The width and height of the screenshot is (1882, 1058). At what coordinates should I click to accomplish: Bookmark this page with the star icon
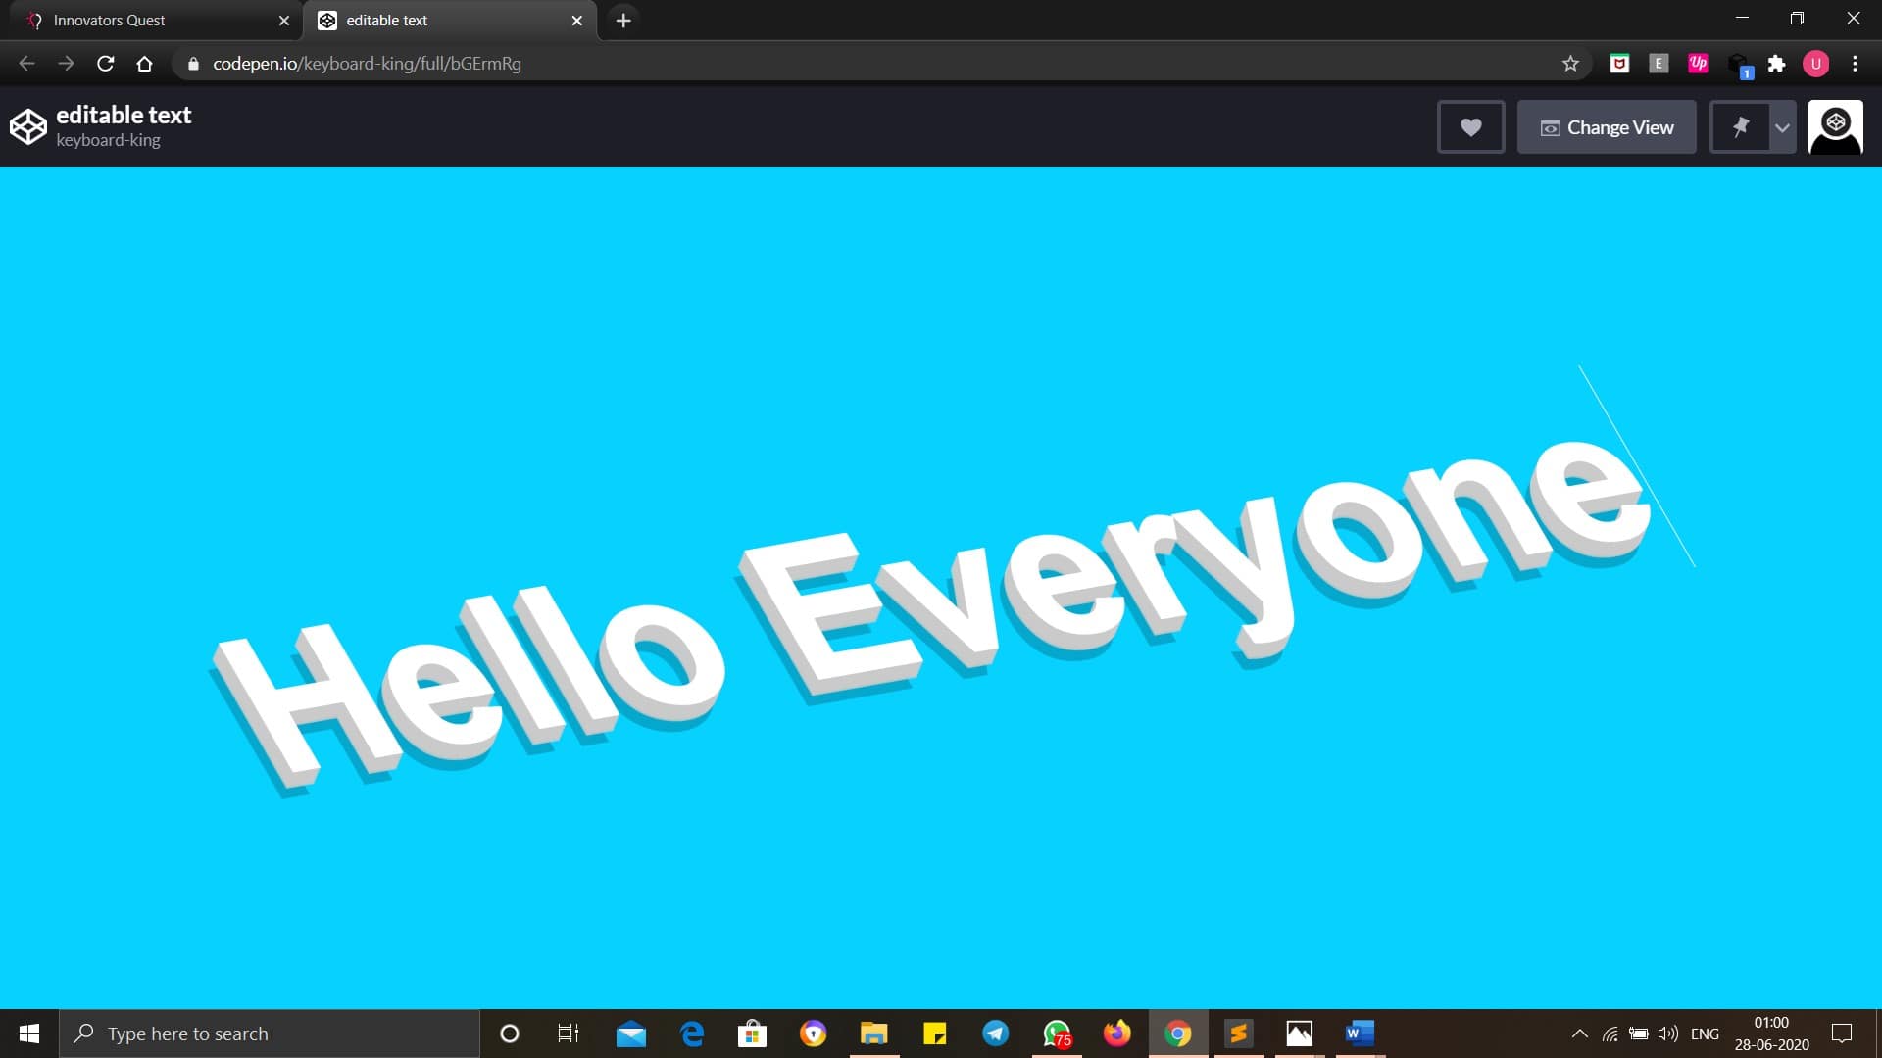point(1570,64)
